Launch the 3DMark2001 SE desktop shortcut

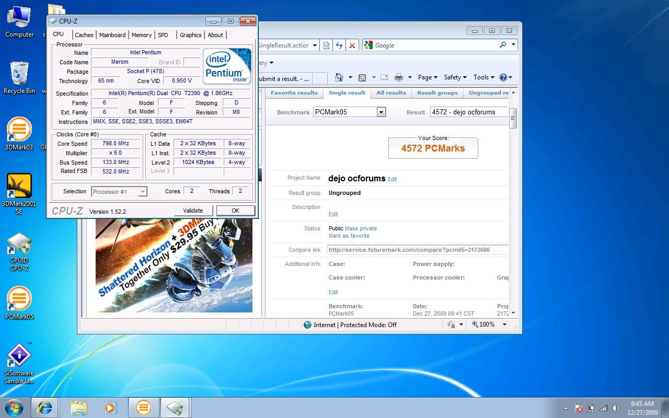(x=19, y=194)
